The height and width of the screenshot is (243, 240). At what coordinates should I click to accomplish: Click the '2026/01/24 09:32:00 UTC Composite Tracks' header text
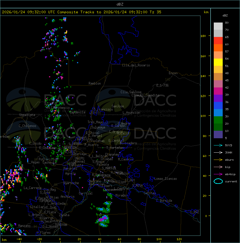(x=48, y=12)
